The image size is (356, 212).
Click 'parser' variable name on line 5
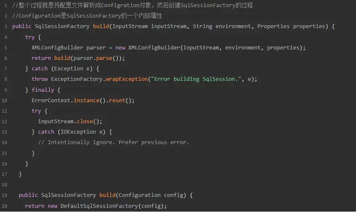(96, 47)
